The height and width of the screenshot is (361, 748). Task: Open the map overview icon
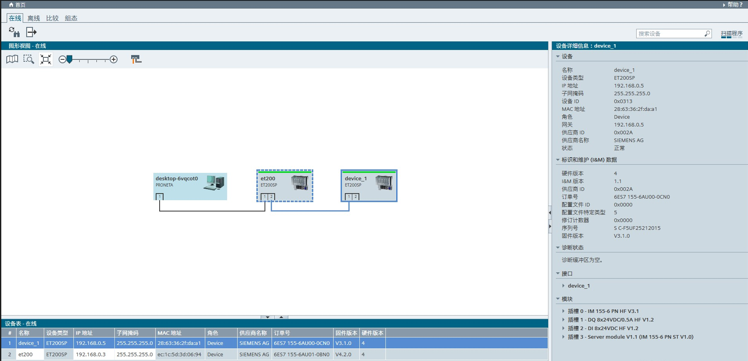(x=12, y=59)
